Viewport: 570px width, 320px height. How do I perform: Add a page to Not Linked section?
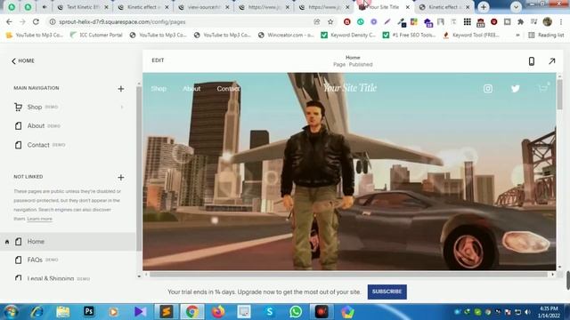click(x=121, y=177)
